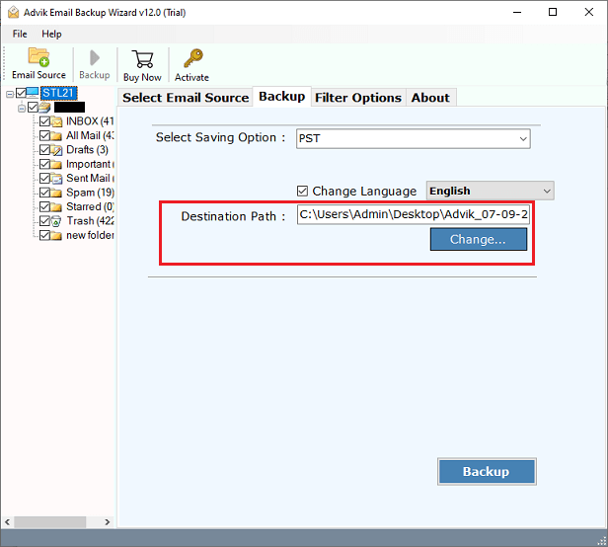
Task: Click the scrollbar left arrow
Action: (x=7, y=521)
